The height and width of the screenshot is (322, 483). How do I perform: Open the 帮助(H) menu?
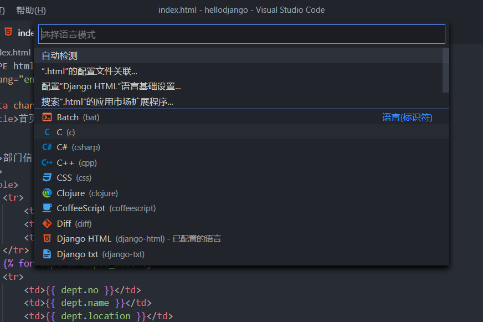click(31, 10)
